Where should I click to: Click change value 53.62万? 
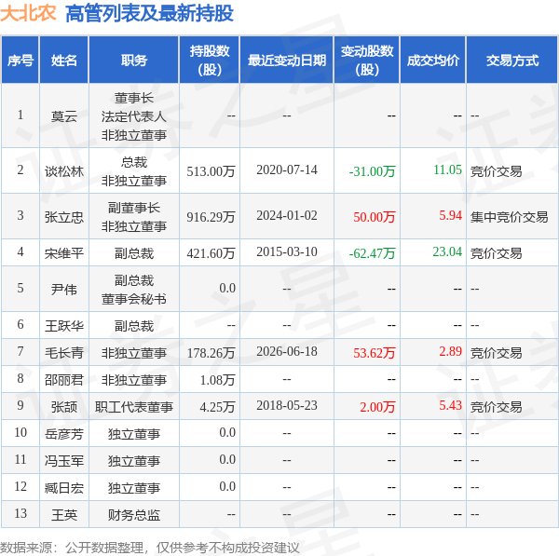pos(375,353)
